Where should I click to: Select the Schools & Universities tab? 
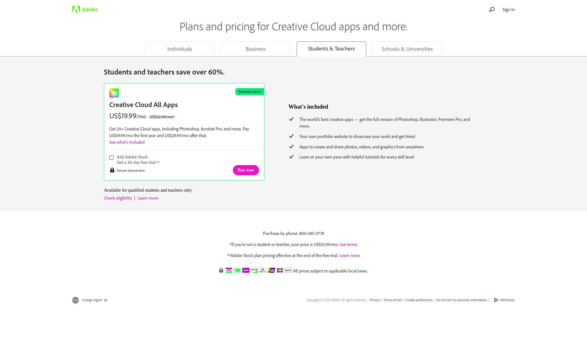[407, 49]
